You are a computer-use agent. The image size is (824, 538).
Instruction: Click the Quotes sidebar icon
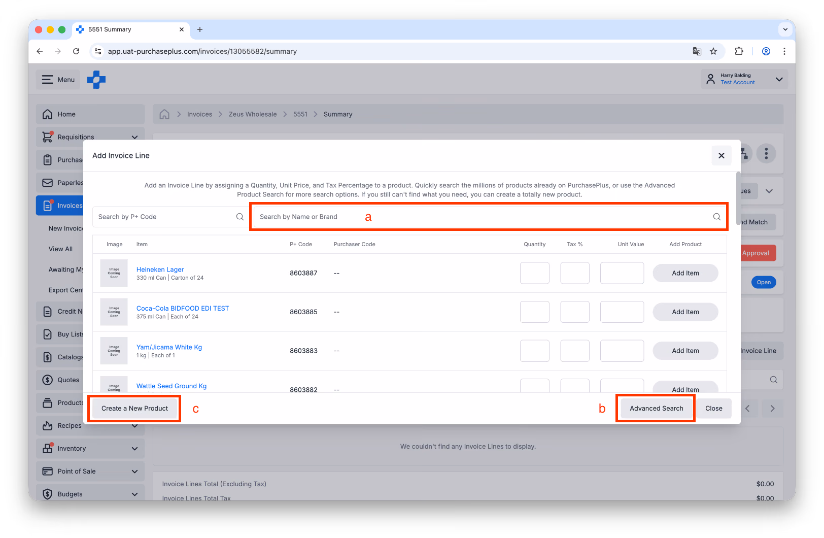(x=47, y=380)
